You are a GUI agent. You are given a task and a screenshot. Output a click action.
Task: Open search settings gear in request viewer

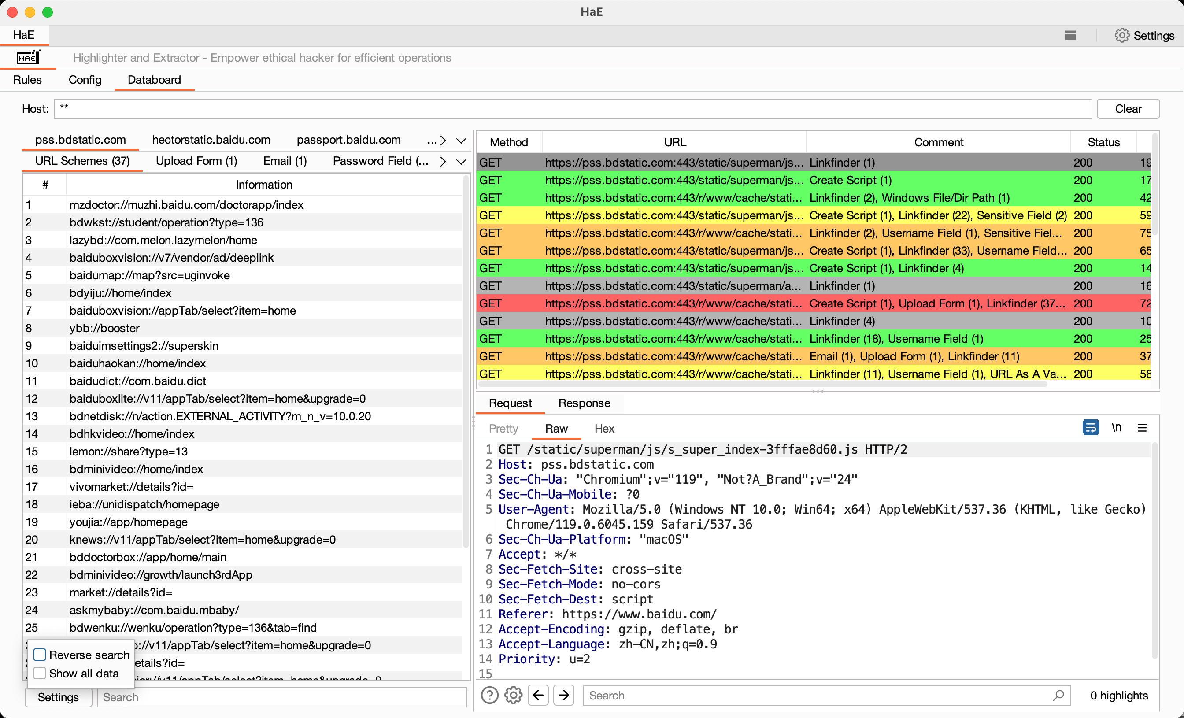point(513,695)
